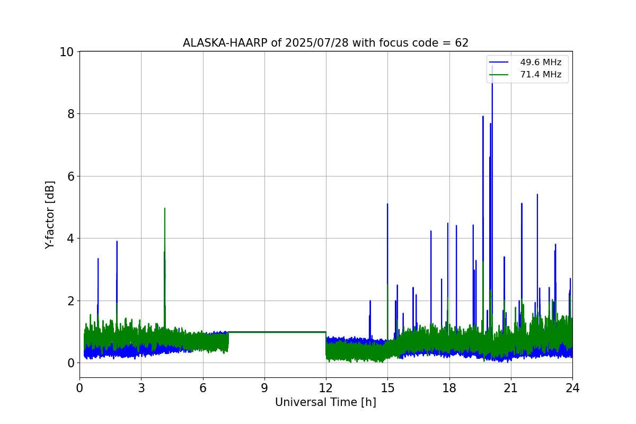Click the x-axis tick label 18
Image resolution: width=636 pixels, height=424 pixels.
point(449,388)
